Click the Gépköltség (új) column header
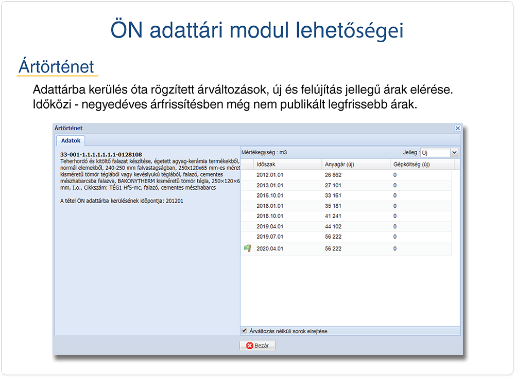515x377 pixels. [x=422, y=165]
